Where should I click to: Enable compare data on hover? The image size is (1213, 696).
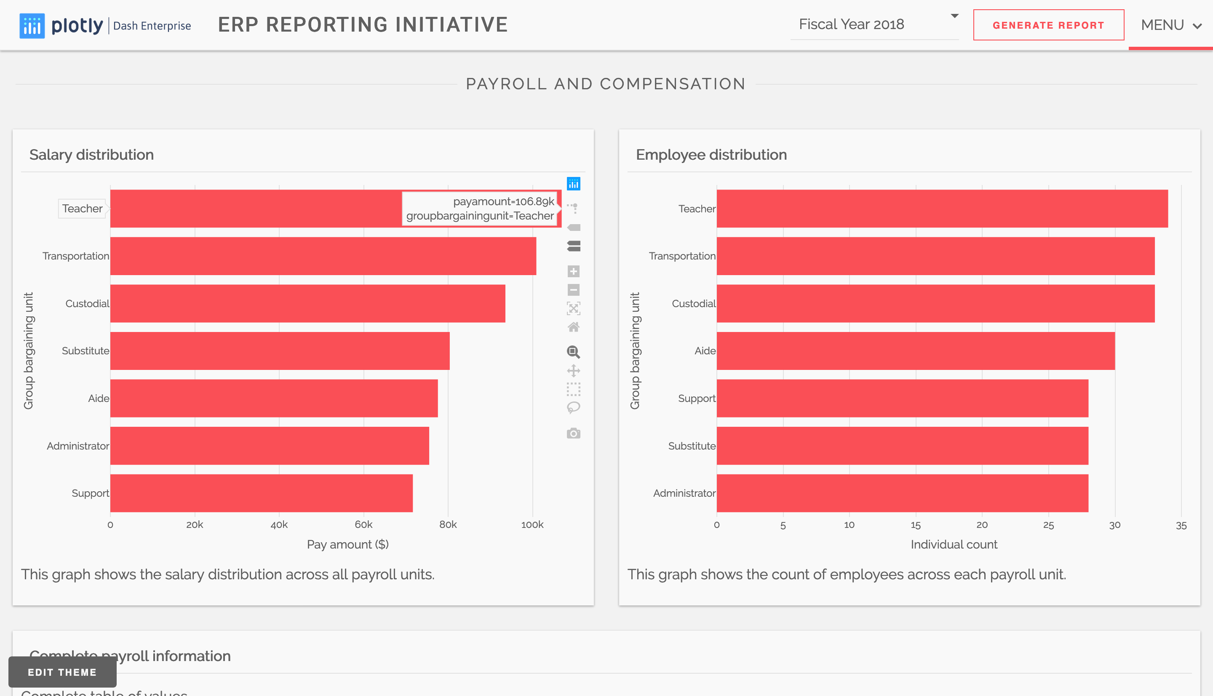[573, 246]
